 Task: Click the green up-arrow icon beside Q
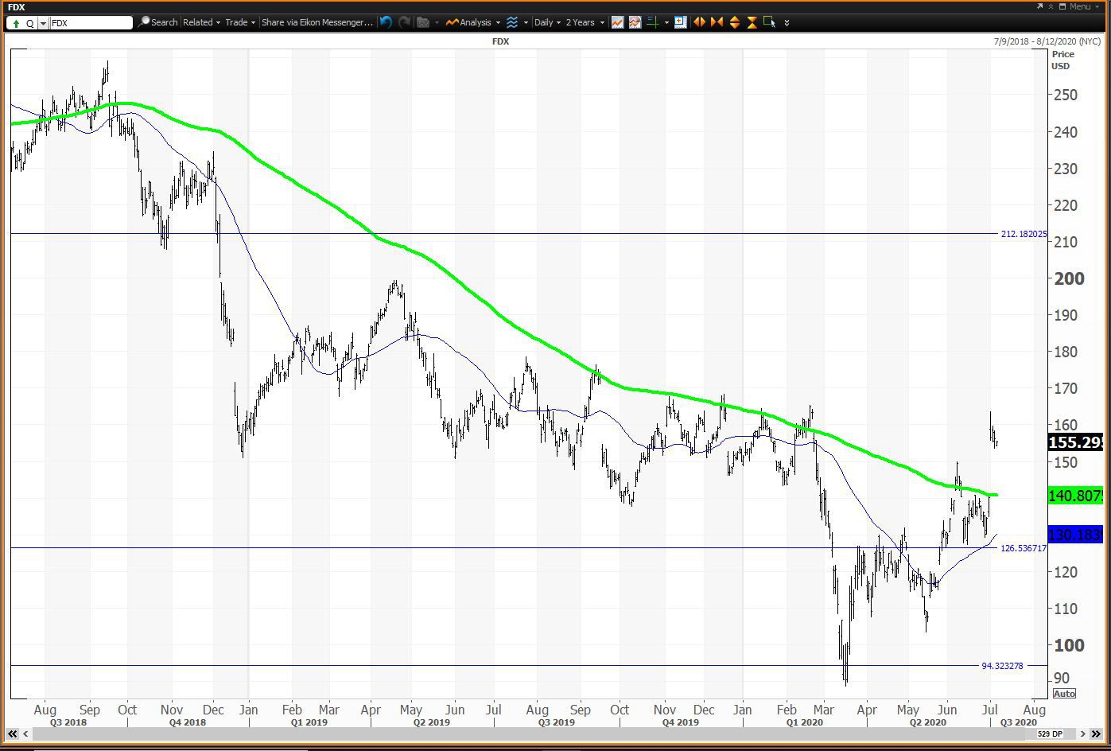[16, 23]
